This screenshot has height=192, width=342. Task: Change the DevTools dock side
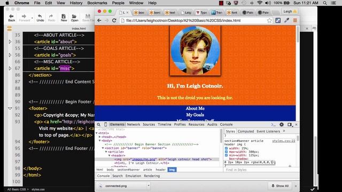click(x=290, y=124)
